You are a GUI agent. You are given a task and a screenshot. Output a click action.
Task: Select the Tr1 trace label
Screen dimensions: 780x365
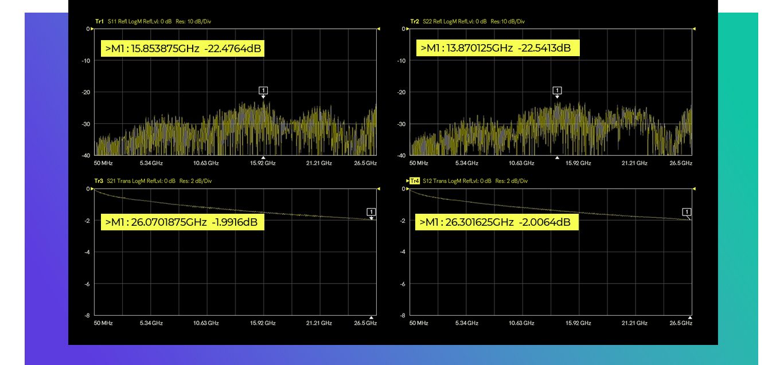(x=99, y=21)
